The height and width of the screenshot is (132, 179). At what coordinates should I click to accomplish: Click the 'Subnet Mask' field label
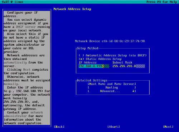coord(122,62)
